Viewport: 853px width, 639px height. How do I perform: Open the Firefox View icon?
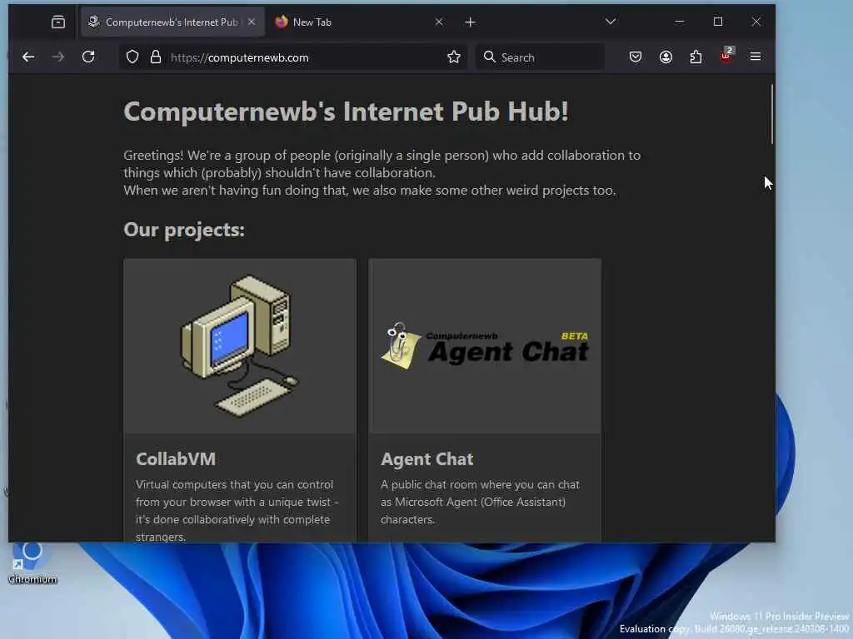58,22
